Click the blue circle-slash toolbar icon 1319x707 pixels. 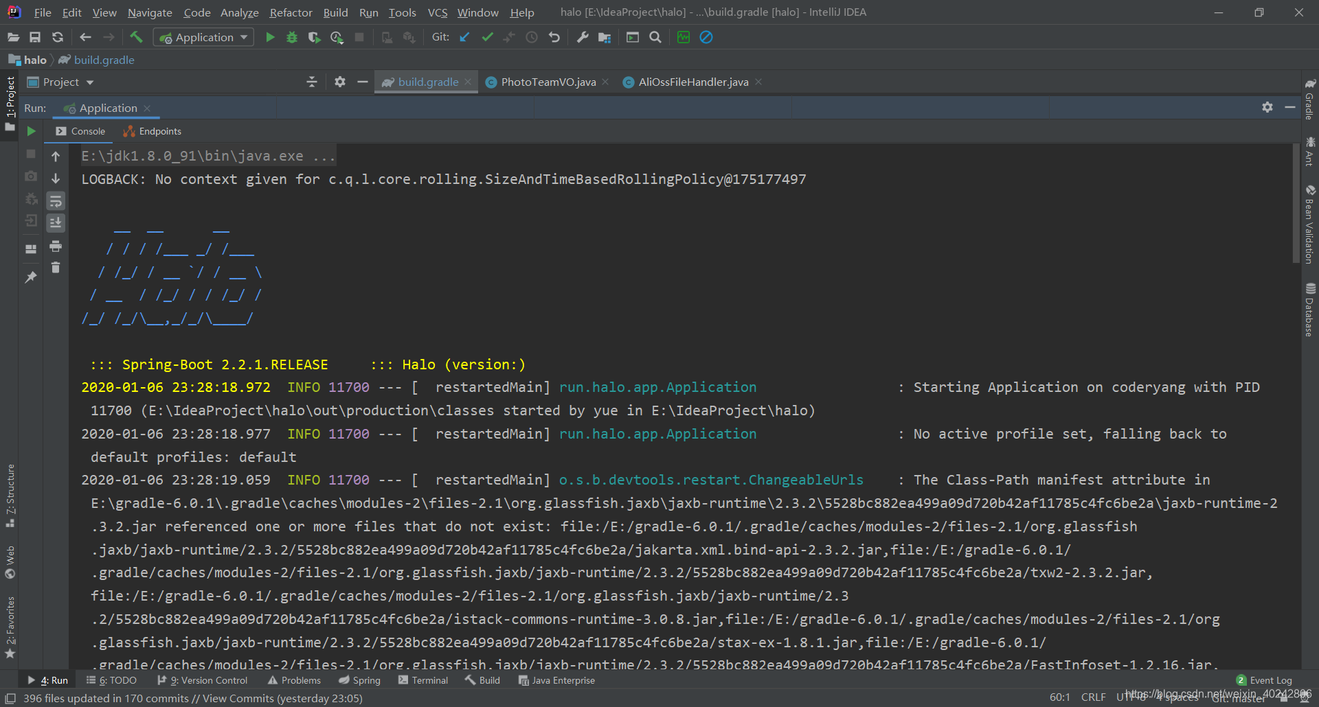coord(706,37)
